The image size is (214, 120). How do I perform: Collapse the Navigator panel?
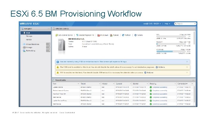(x=49, y=29)
